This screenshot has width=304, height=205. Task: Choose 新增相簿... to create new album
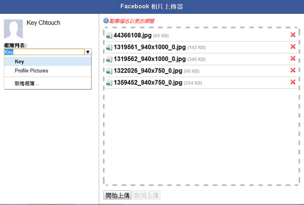[27, 83]
